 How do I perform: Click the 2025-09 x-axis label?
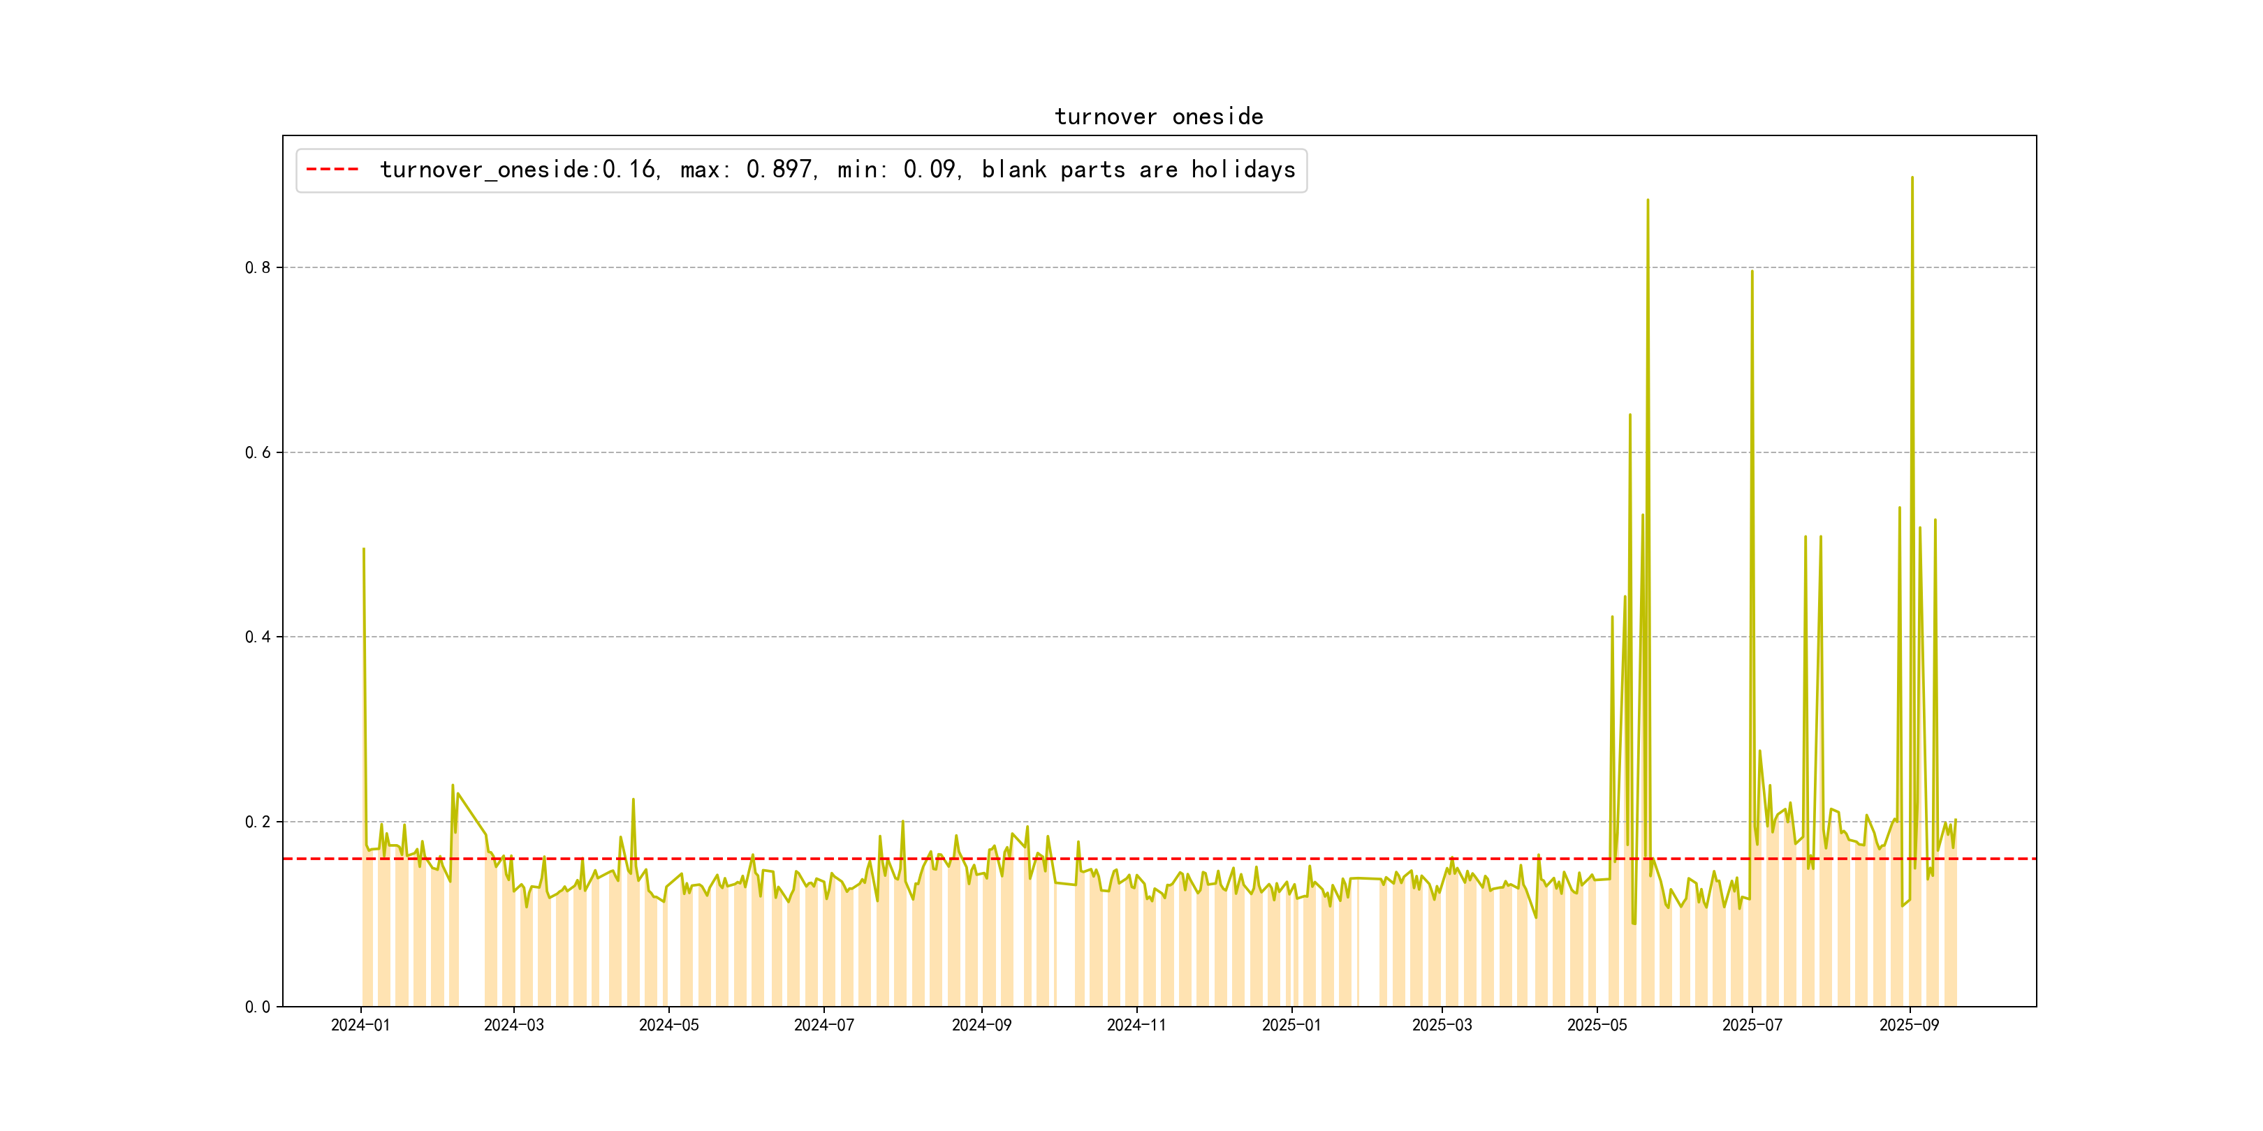tap(1909, 1026)
